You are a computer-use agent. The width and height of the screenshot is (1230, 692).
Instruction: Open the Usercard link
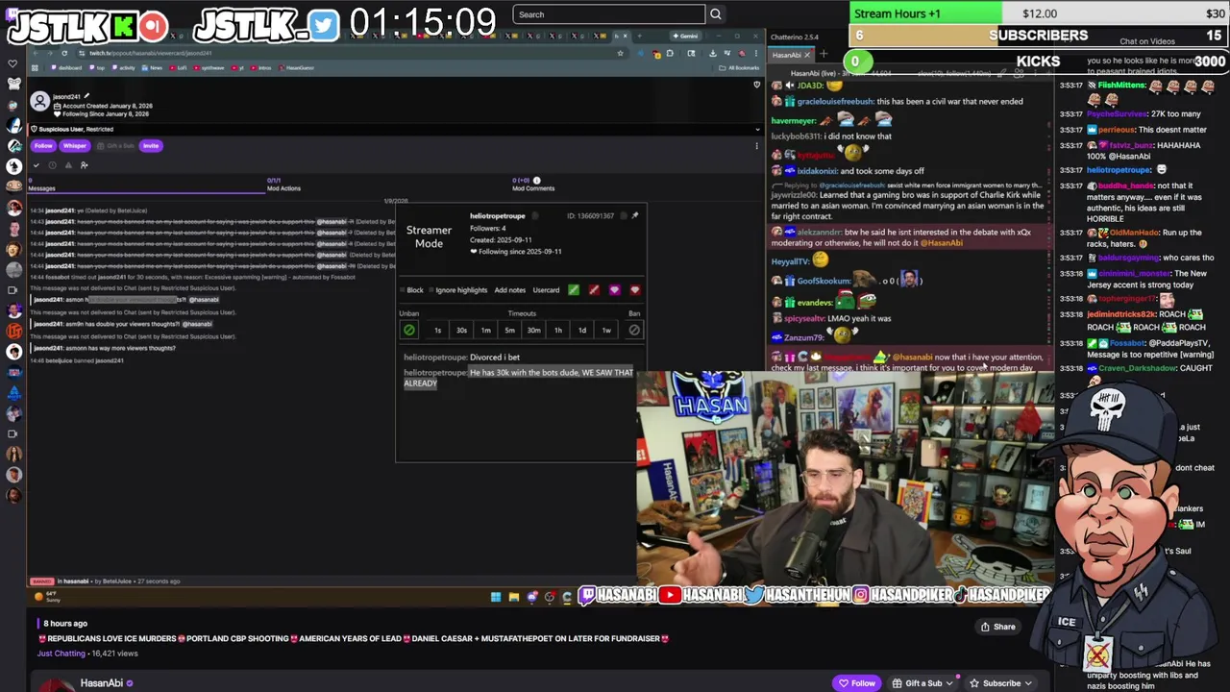click(546, 290)
